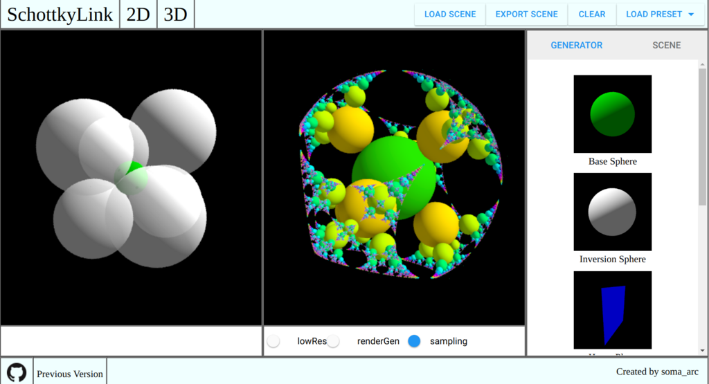Image resolution: width=709 pixels, height=384 pixels.
Task: Click the generator panel scrollbar thumb
Action: coord(702,136)
